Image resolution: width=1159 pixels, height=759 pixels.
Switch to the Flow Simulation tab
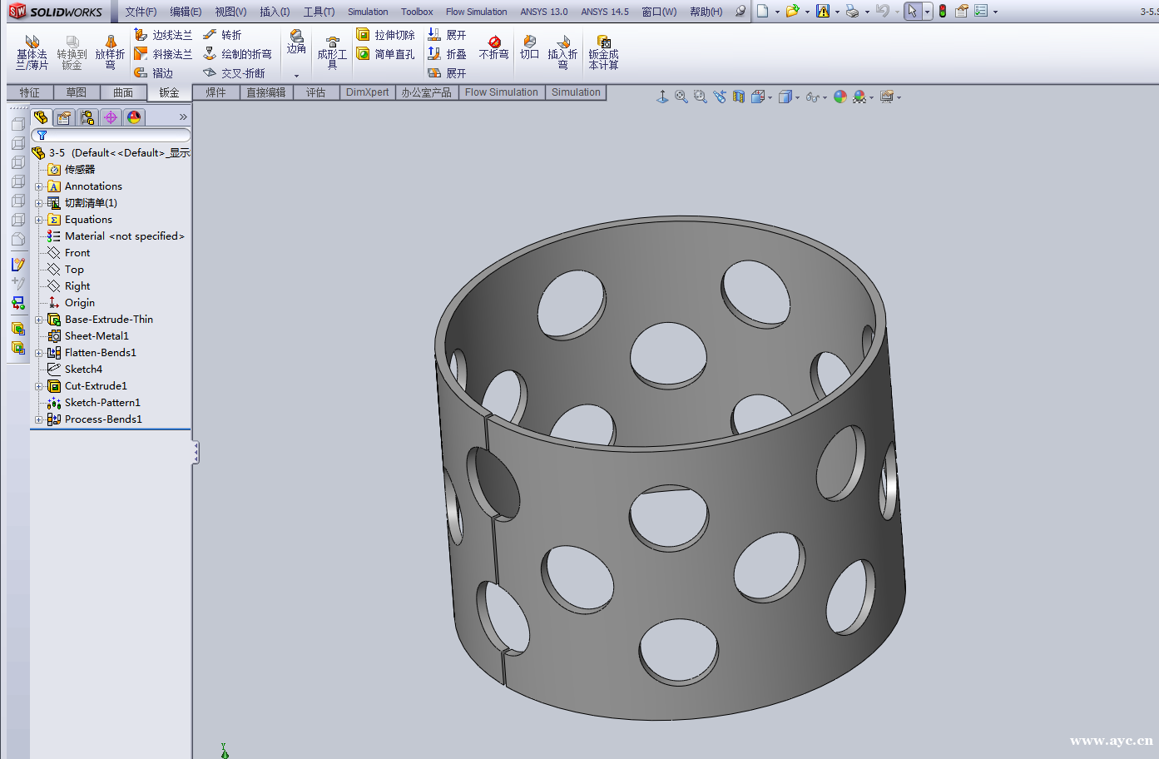coord(501,92)
